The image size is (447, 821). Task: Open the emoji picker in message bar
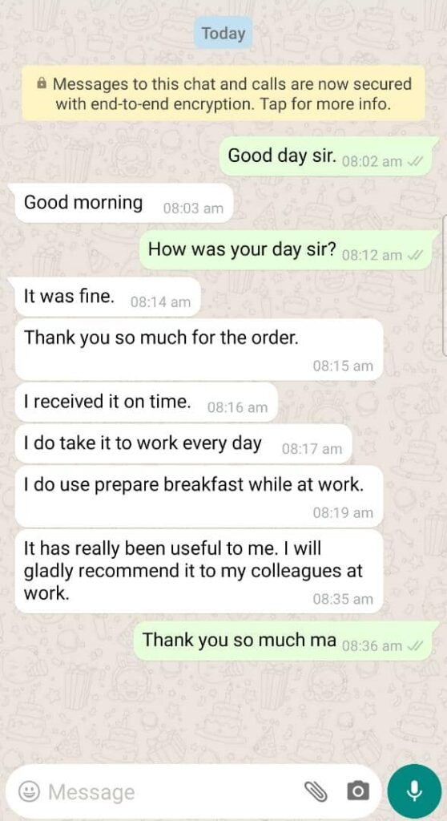click(29, 791)
